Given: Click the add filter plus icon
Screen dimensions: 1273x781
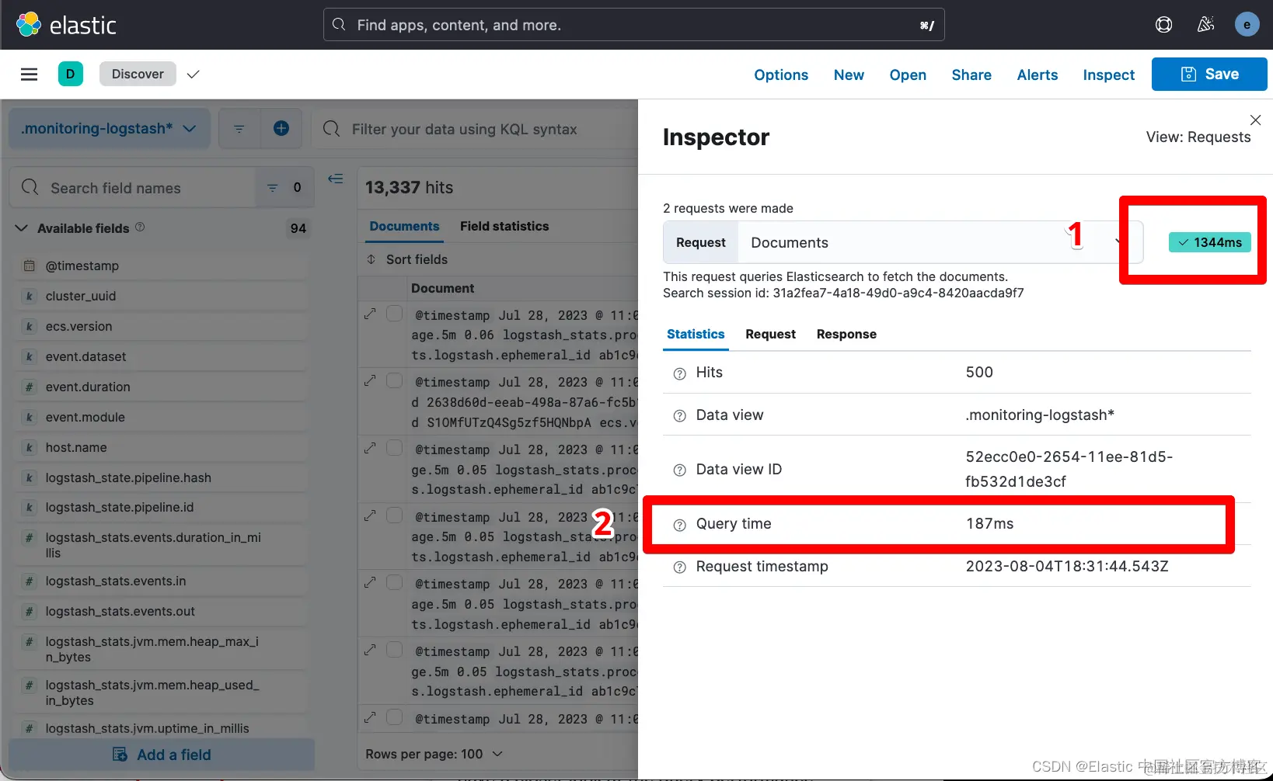Looking at the screenshot, I should (281, 129).
